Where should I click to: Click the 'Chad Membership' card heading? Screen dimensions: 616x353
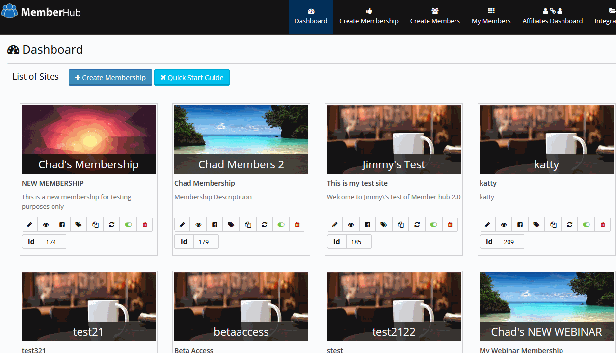coord(205,183)
